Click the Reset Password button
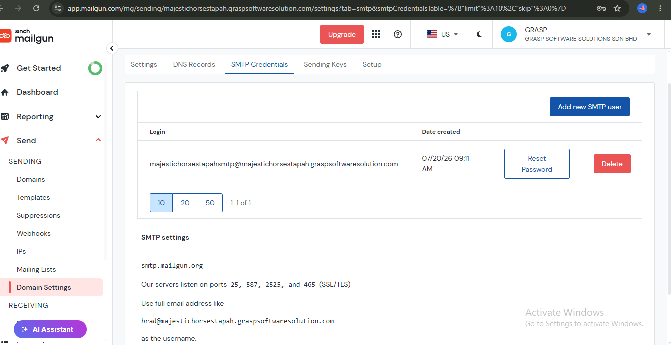Screen dimensions: 671x345 point(537,164)
